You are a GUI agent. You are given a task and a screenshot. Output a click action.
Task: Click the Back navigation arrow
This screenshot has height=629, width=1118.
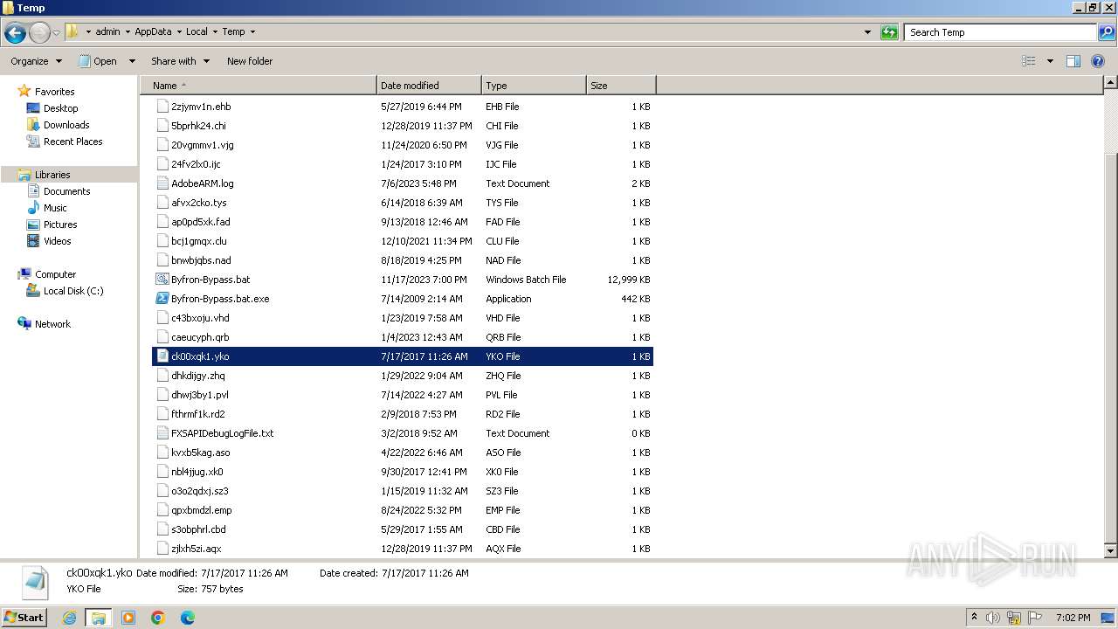tap(15, 33)
